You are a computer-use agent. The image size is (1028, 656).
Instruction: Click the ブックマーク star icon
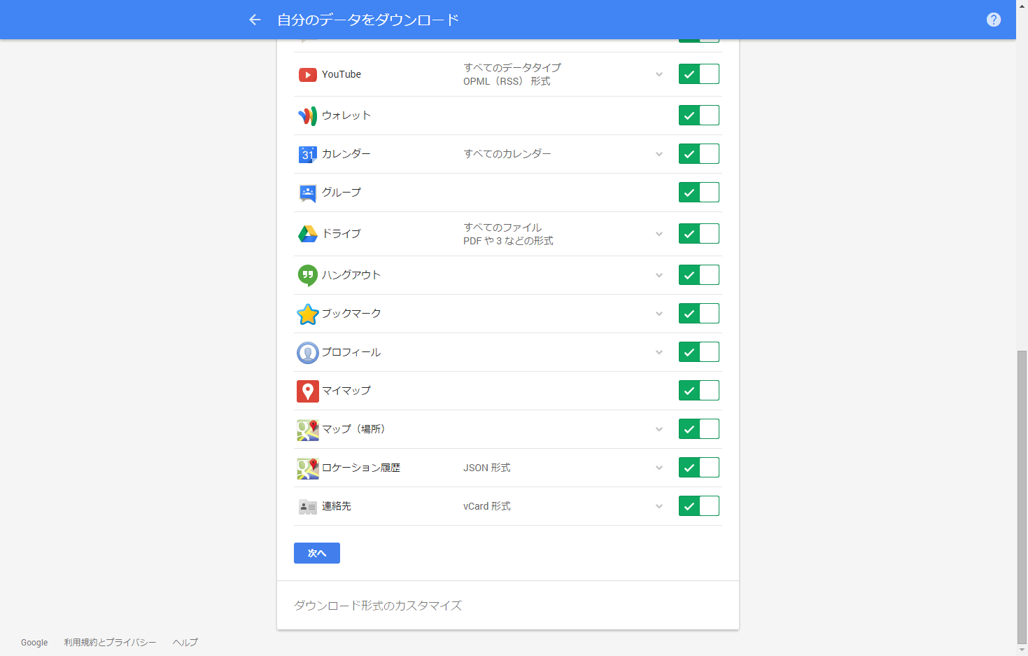(x=308, y=314)
